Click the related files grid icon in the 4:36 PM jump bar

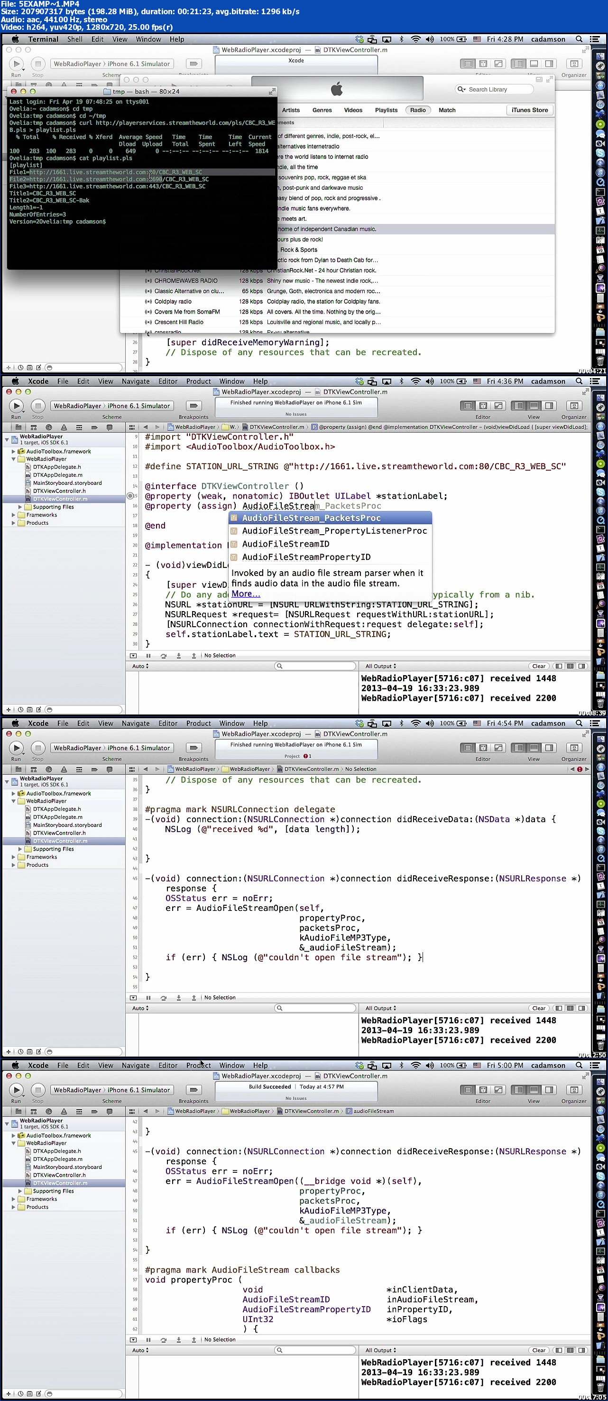131,427
